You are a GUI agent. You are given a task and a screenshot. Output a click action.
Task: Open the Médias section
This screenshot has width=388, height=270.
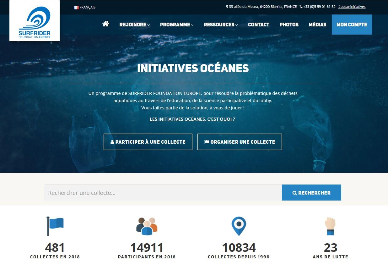(x=317, y=25)
